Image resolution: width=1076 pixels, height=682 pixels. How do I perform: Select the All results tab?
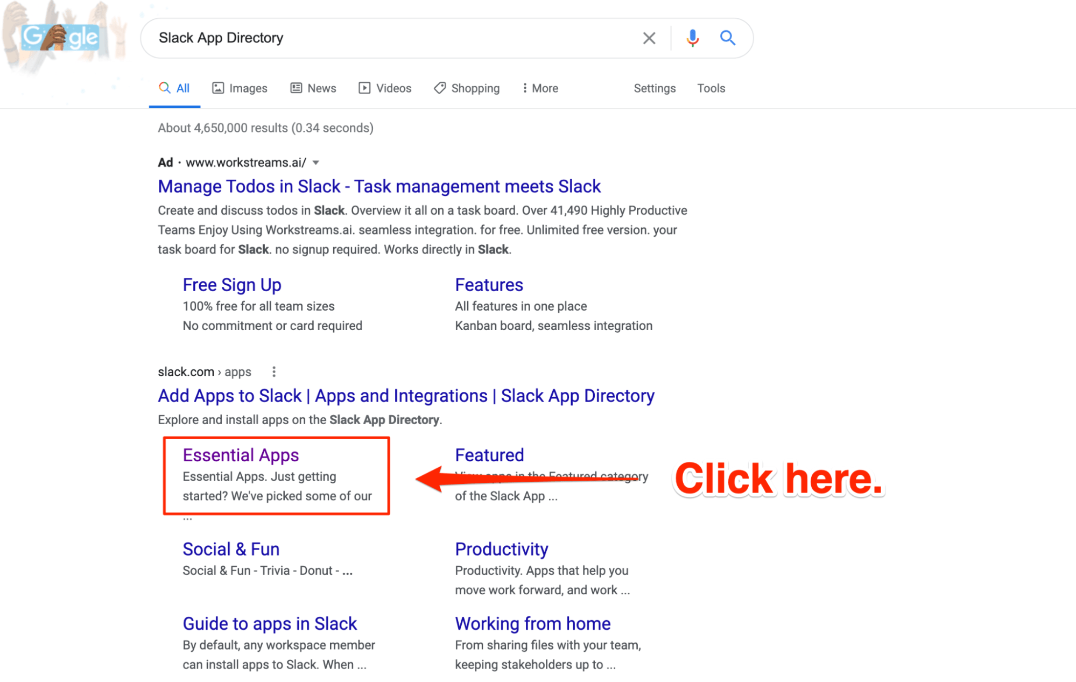click(174, 88)
